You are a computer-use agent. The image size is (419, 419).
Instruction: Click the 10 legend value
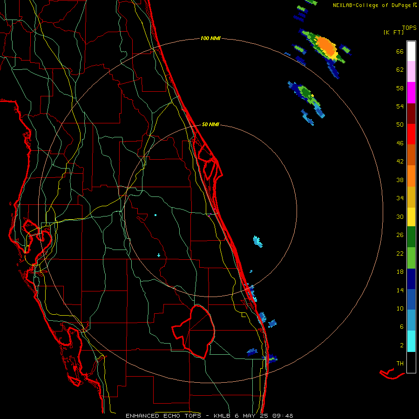click(x=400, y=308)
